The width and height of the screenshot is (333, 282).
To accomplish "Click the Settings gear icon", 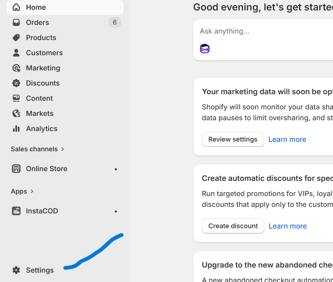I will (x=16, y=270).
